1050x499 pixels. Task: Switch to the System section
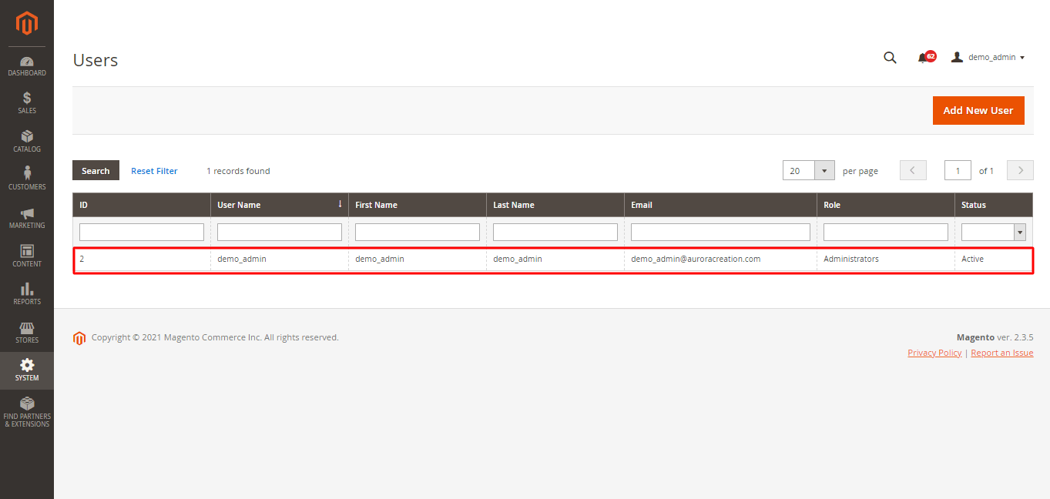pyautogui.click(x=27, y=370)
